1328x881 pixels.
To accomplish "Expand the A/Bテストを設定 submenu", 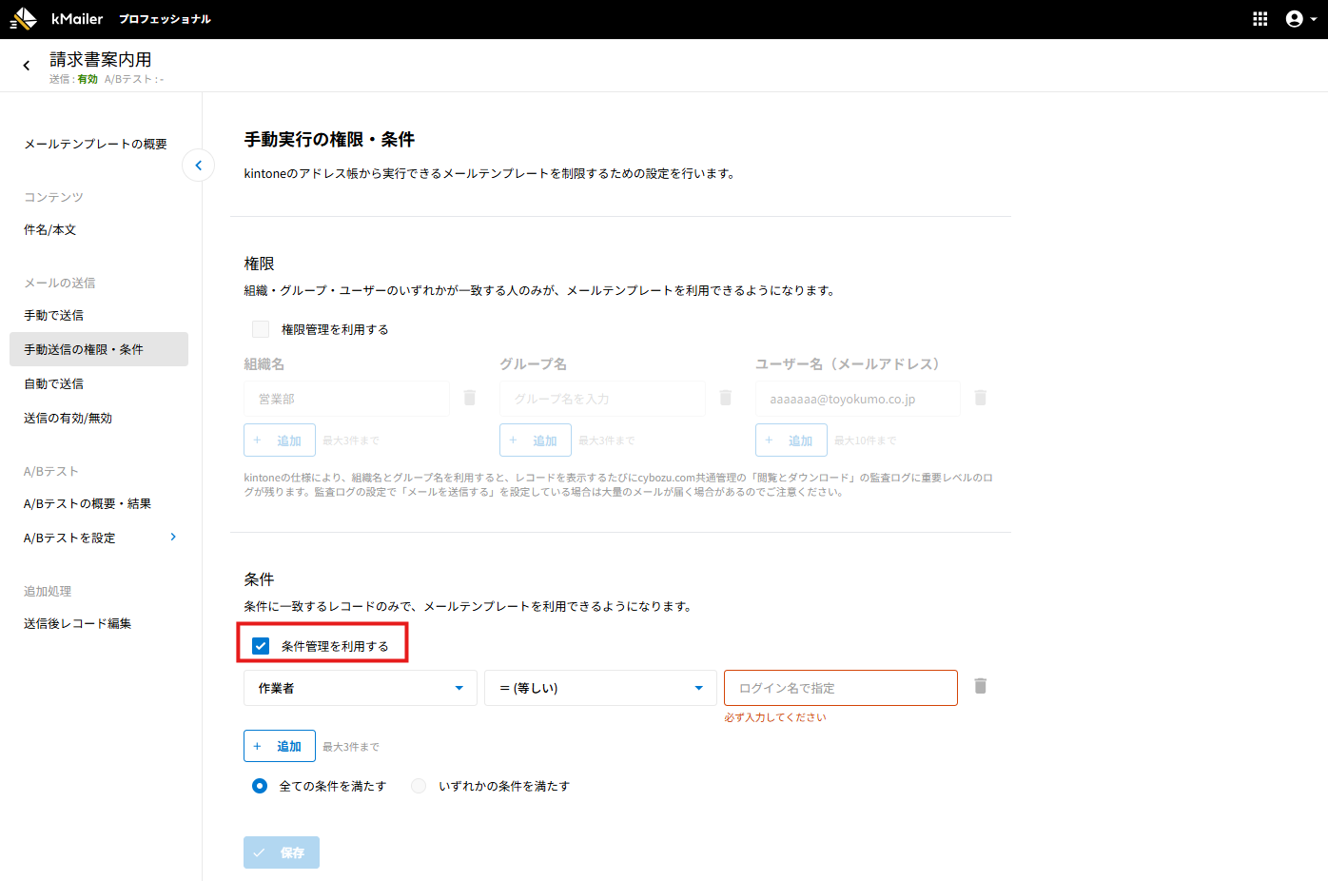I will 173,538.
